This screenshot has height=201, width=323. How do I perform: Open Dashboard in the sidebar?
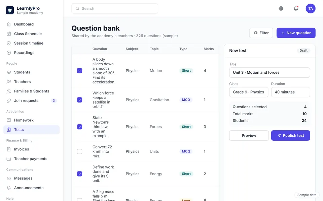(x=32, y=24)
